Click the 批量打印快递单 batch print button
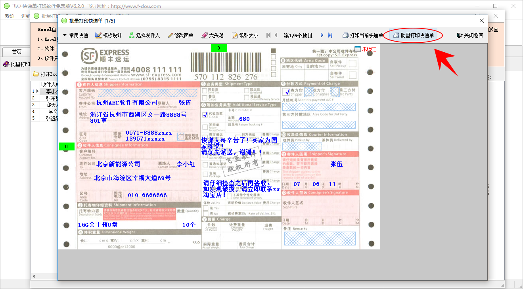The height and width of the screenshot is (289, 523). 413,35
